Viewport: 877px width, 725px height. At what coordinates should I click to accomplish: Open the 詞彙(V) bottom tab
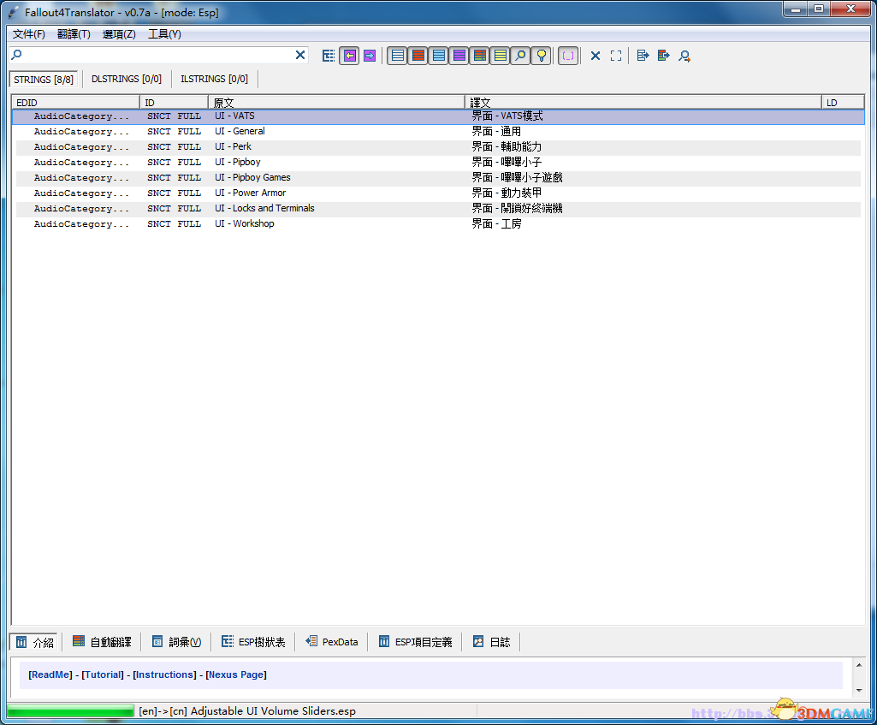click(177, 642)
